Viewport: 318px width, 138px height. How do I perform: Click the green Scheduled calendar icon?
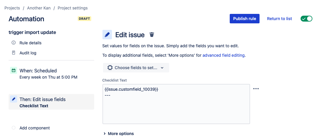coord(13,71)
